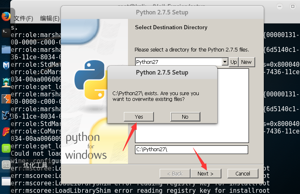The height and width of the screenshot is (194, 300).
Task: Click "python for windows" banner text
Action: (86, 146)
